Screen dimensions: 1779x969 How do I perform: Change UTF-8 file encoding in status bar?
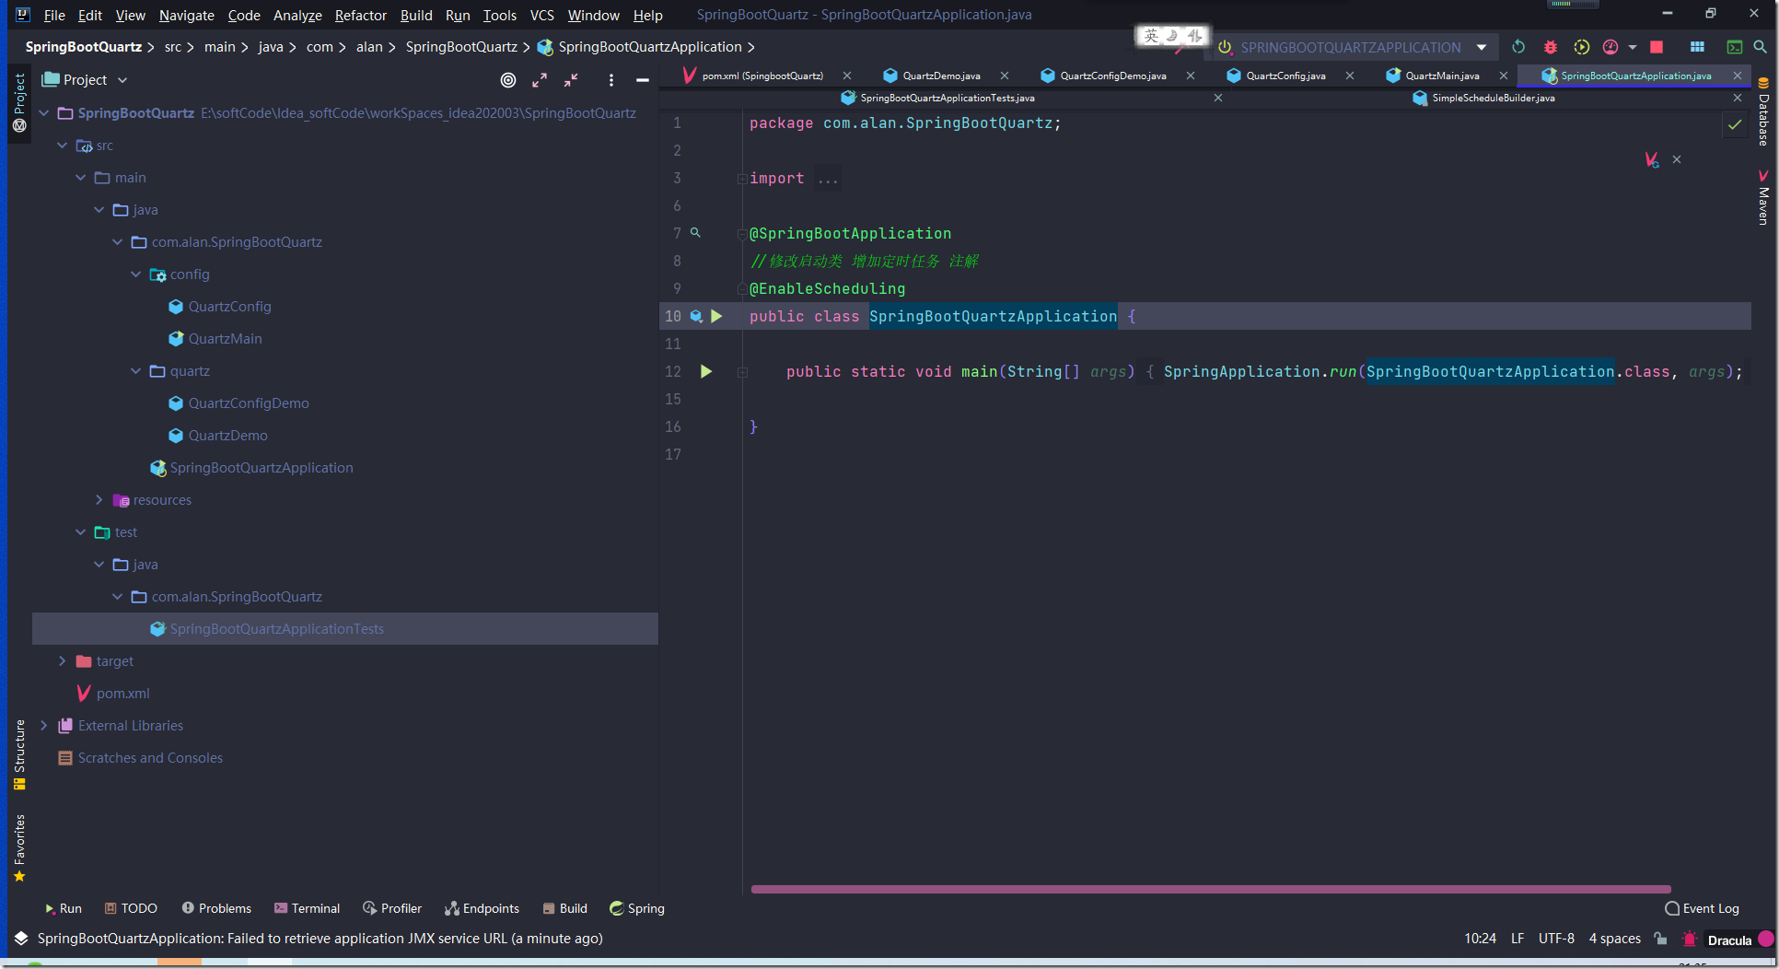point(1556,939)
